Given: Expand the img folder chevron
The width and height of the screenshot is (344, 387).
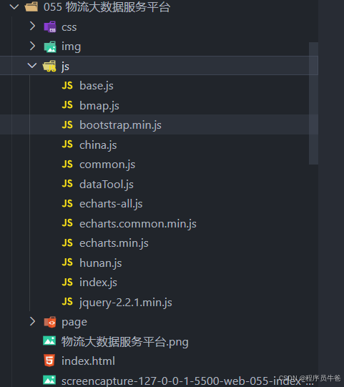Looking at the screenshot, I should [x=32, y=46].
